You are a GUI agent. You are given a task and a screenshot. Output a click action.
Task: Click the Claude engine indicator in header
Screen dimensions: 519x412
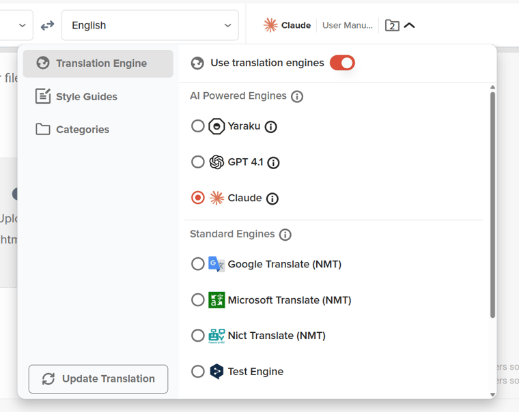point(287,25)
